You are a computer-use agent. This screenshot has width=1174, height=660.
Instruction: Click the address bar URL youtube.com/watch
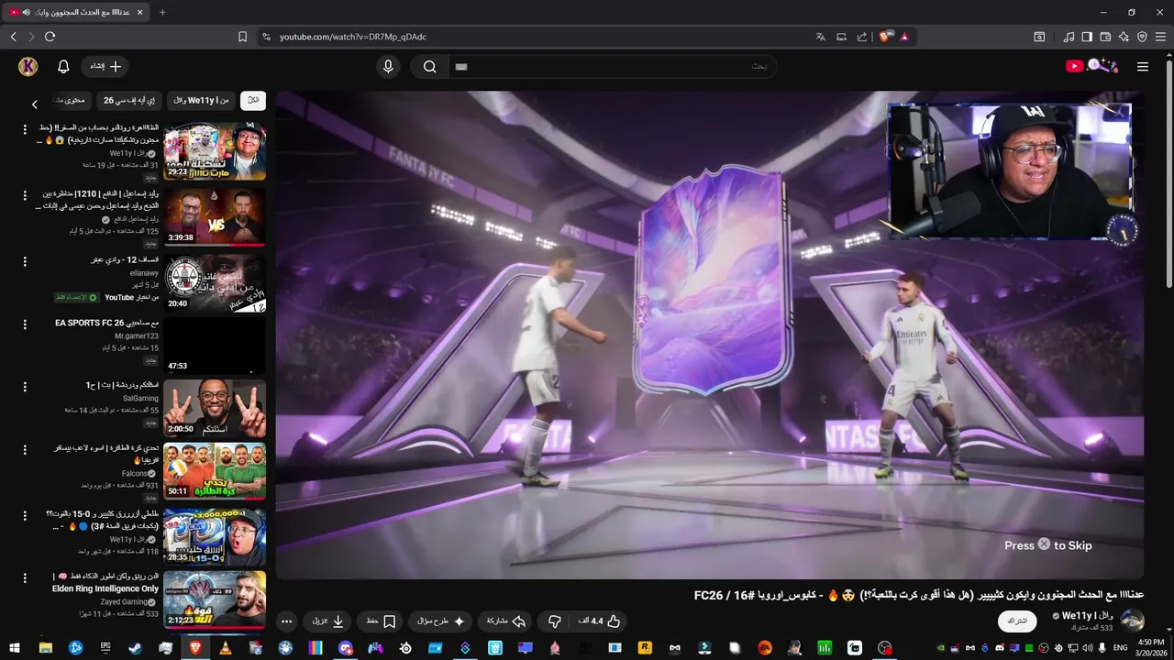point(352,37)
